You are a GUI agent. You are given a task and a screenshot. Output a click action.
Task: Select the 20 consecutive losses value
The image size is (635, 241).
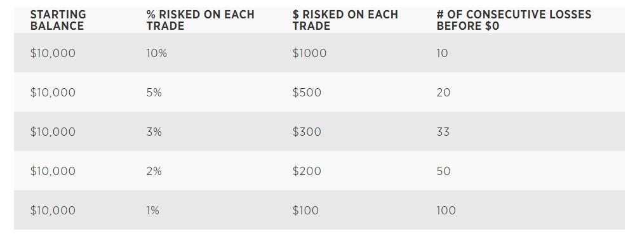[x=443, y=93]
